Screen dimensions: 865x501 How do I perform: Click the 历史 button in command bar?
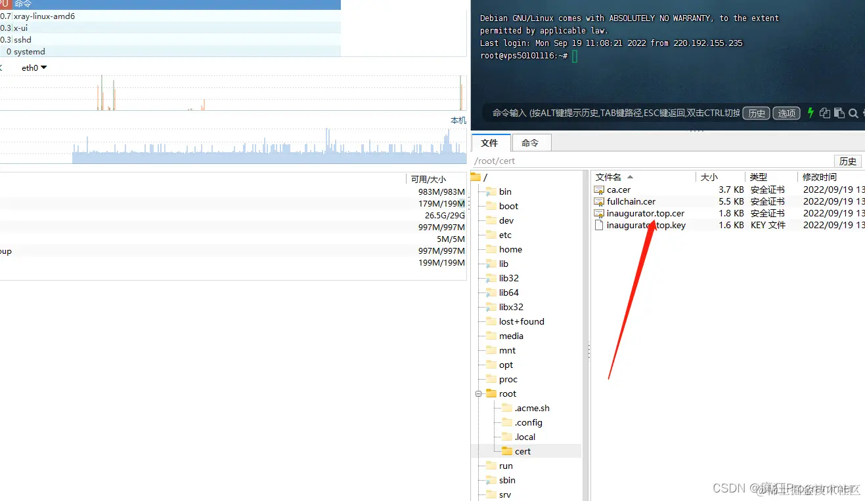757,113
